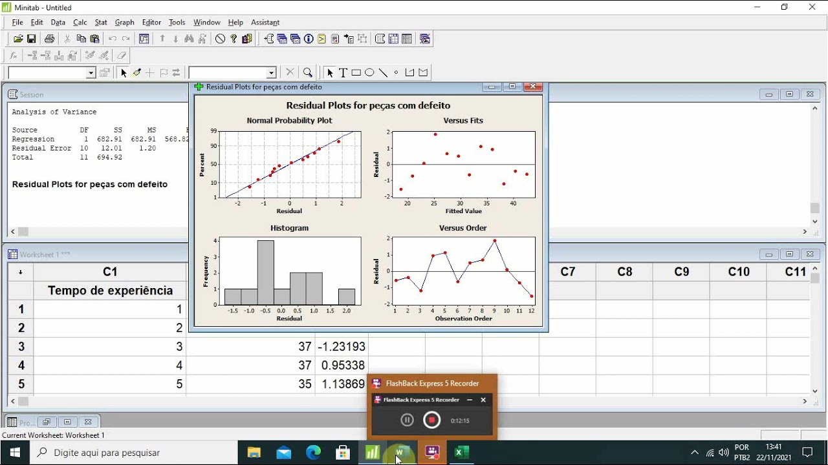Open the StatGuide icon beside Help
The height and width of the screenshot is (465, 828).
coord(247,39)
